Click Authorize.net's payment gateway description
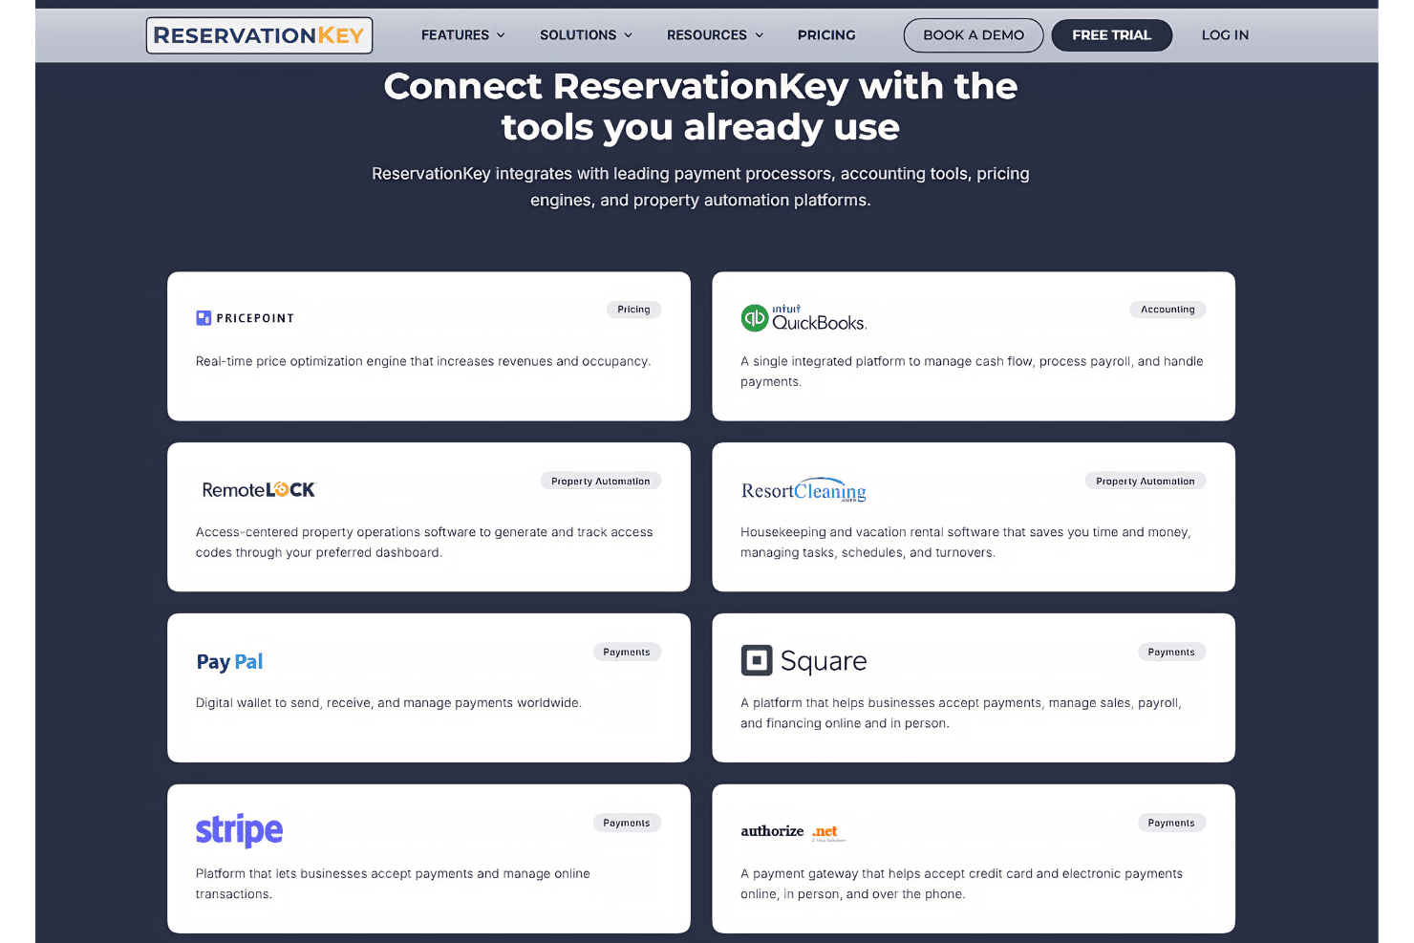This screenshot has width=1414, height=943. 961,884
